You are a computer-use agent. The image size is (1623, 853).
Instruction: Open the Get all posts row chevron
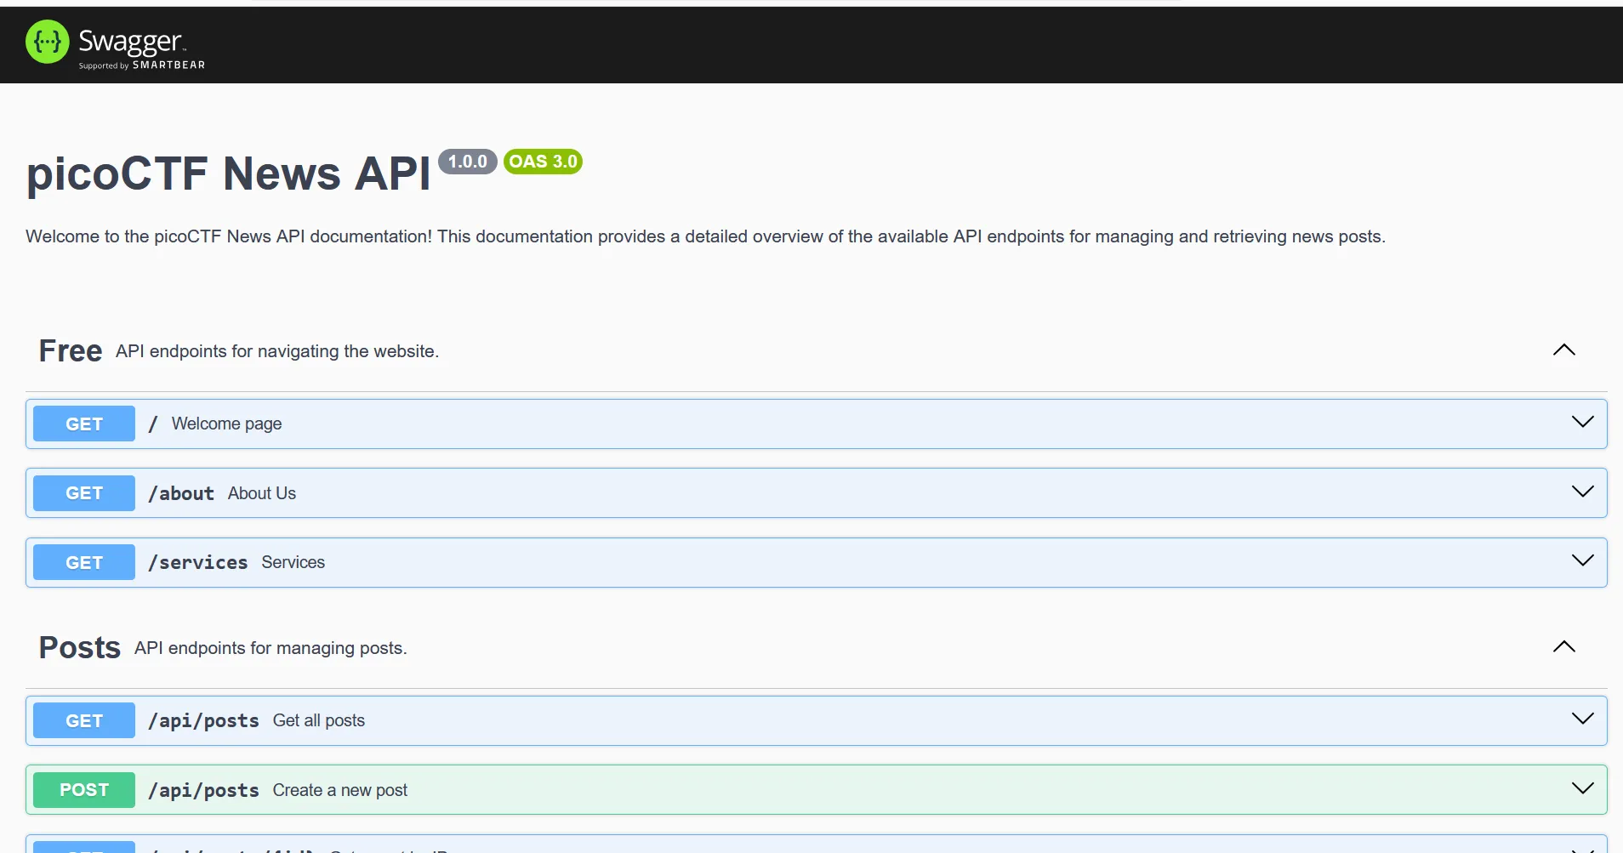point(1582,719)
